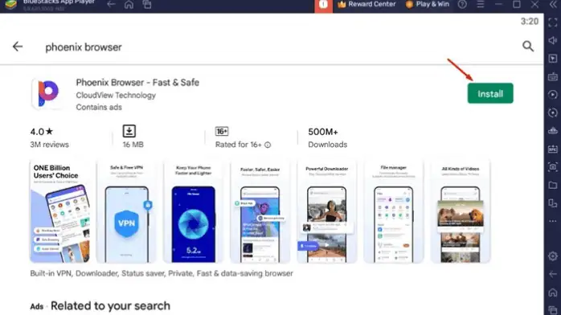The image size is (561, 315).
Task: Click the sidebar recent apps icon
Action: (x=553, y=310)
